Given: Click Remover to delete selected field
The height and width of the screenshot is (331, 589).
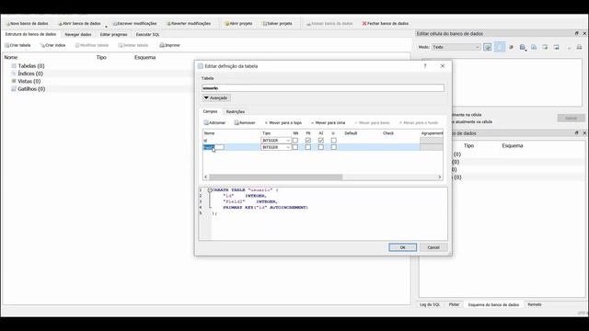Looking at the screenshot, I should [245, 122].
